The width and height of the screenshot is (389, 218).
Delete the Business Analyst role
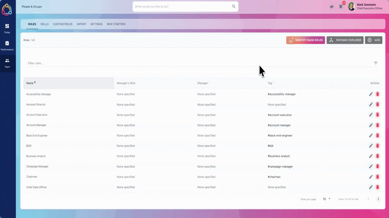coord(377,156)
